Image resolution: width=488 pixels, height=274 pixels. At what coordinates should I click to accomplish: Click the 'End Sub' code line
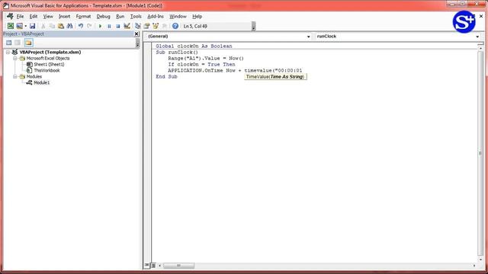pyautogui.click(x=166, y=76)
